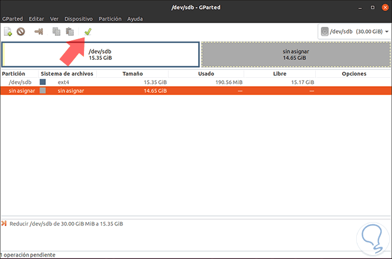Select the /dev/sdb 15.35 GiB graphical block
392x259 pixels.
click(100, 54)
